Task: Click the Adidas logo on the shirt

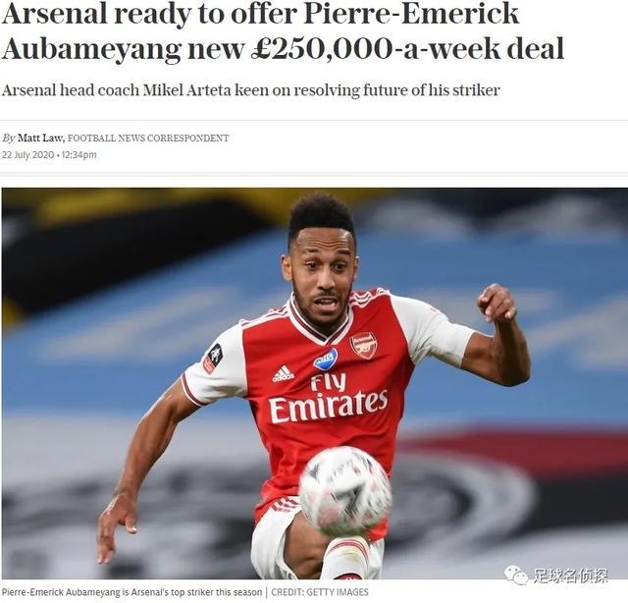Action: tap(284, 373)
